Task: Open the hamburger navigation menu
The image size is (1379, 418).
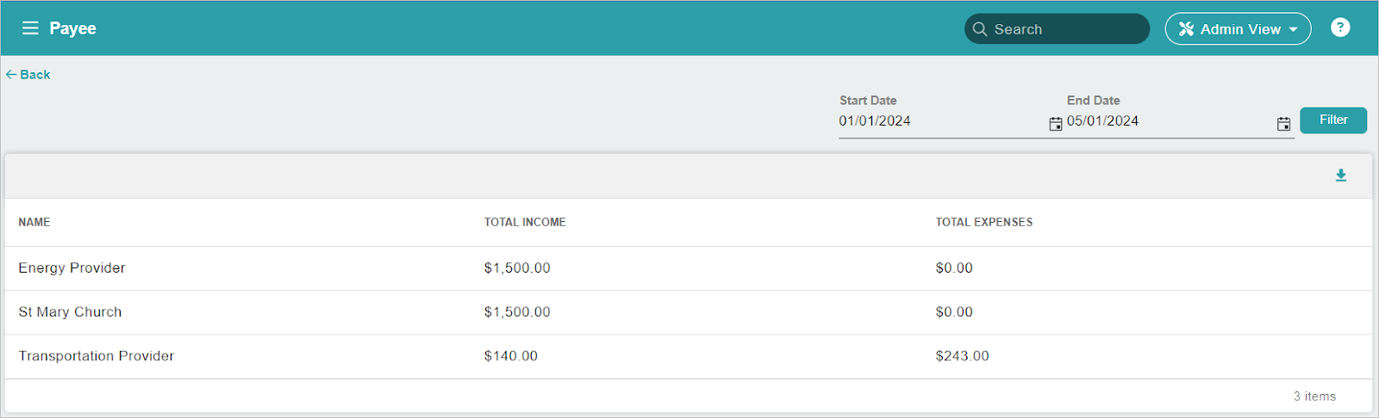Action: point(30,28)
